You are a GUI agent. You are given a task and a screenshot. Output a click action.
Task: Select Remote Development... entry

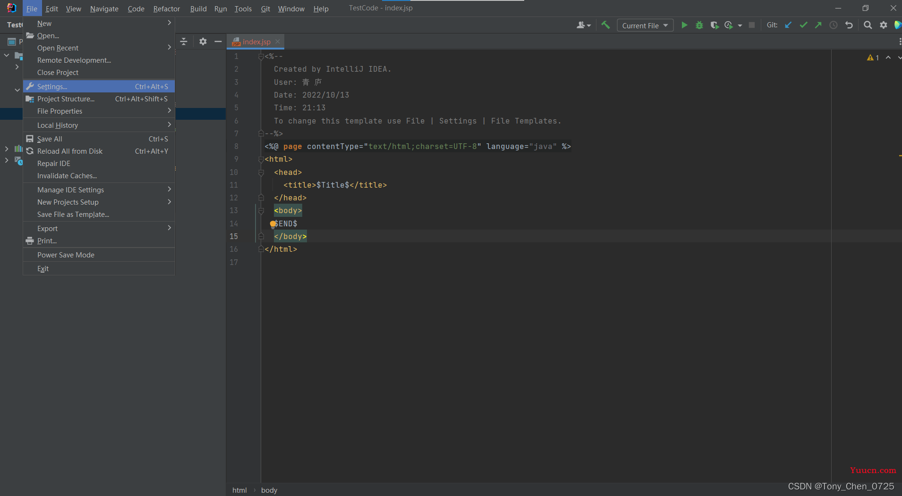tap(99, 60)
